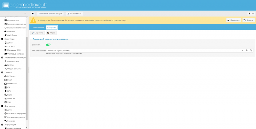Go to the home breadcrumb icon

pyautogui.click(x=33, y=13)
